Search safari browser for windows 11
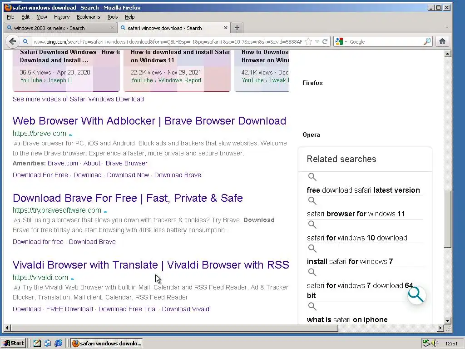Image resolution: width=465 pixels, height=349 pixels. 356,214
